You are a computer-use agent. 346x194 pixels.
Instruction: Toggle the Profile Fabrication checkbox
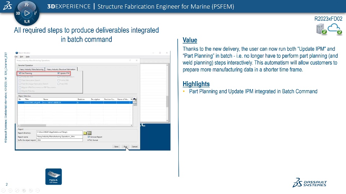pos(58,77)
